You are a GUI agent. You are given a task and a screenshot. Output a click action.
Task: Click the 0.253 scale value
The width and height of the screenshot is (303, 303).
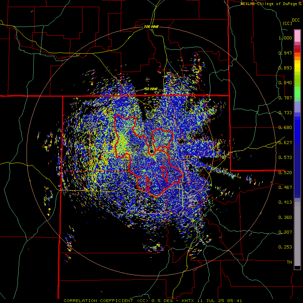285,247
